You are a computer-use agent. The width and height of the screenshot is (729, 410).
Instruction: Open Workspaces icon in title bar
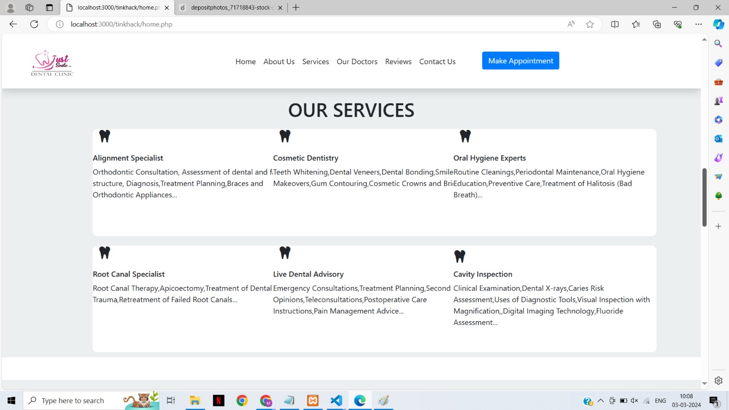click(x=30, y=8)
